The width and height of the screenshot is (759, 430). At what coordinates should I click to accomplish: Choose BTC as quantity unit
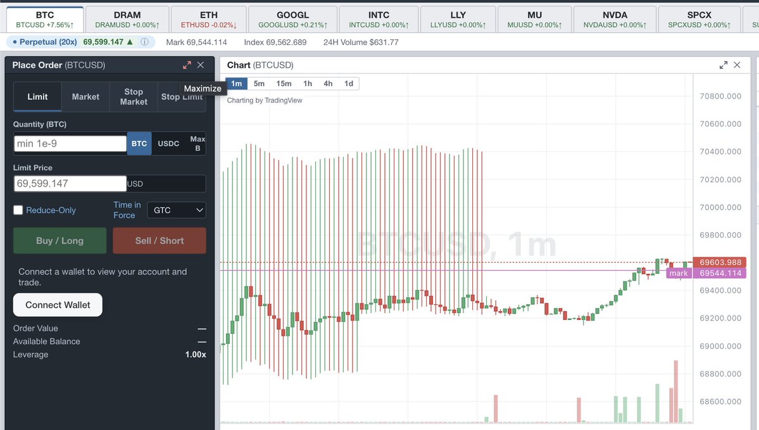pyautogui.click(x=139, y=144)
